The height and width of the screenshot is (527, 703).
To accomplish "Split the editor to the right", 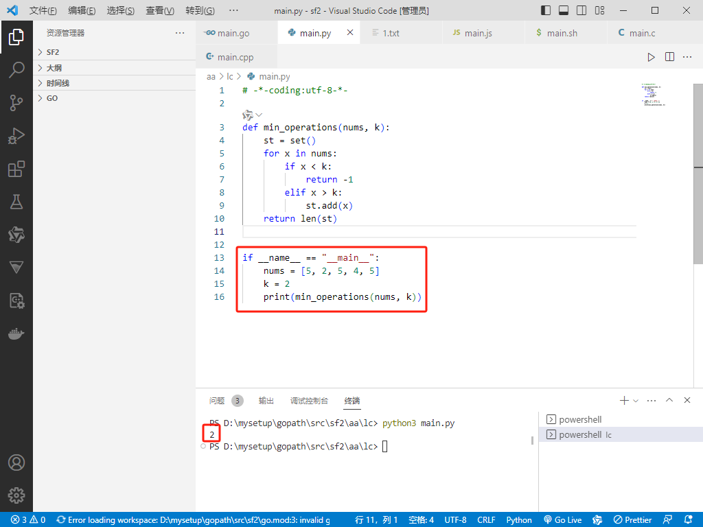I will 669,57.
